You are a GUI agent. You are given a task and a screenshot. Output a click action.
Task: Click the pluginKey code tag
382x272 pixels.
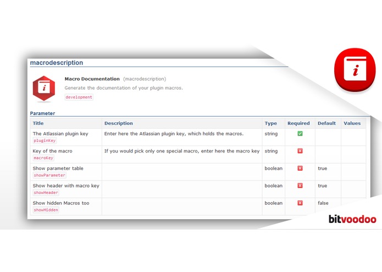click(45, 140)
